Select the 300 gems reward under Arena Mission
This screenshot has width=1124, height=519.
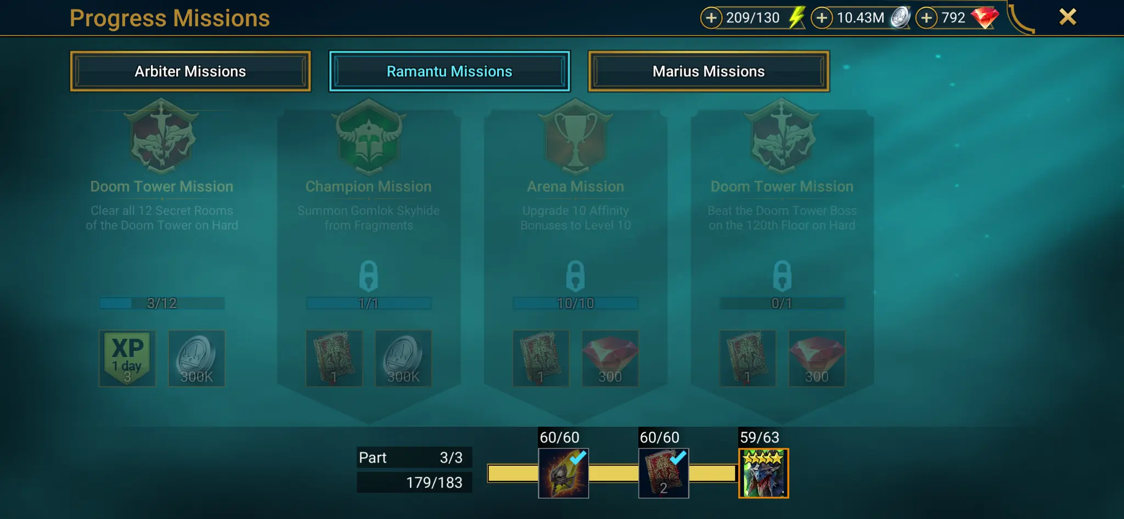coord(610,358)
